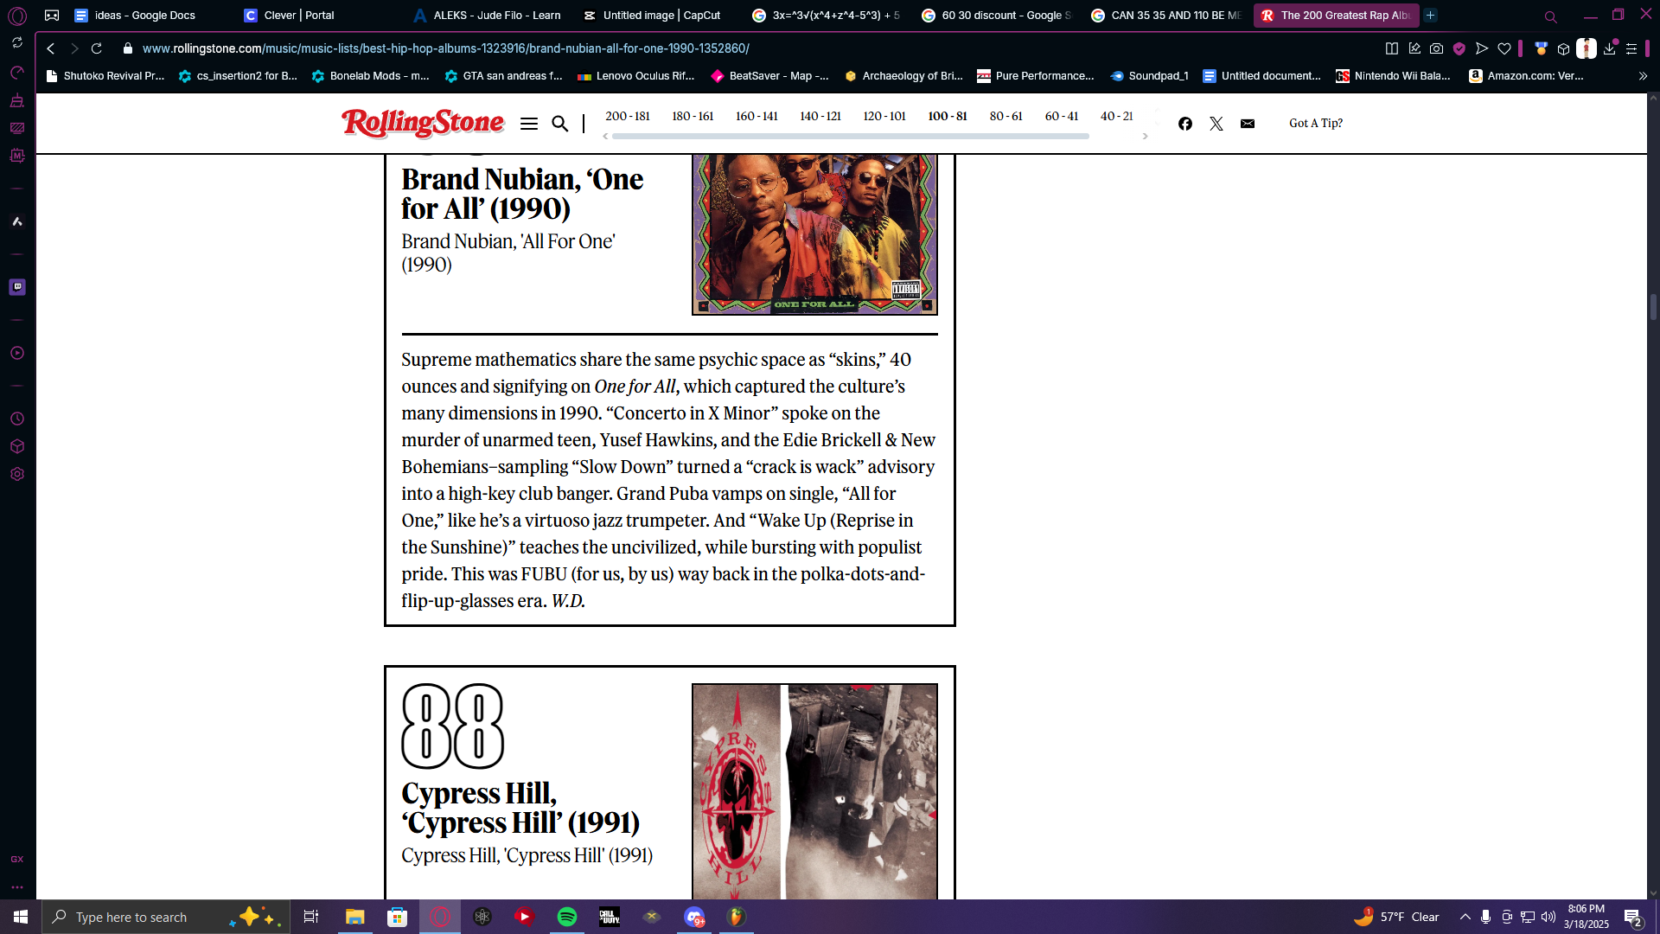Open Microsoft Store from the taskbar
Screen dimensions: 1660x934
coord(398,917)
